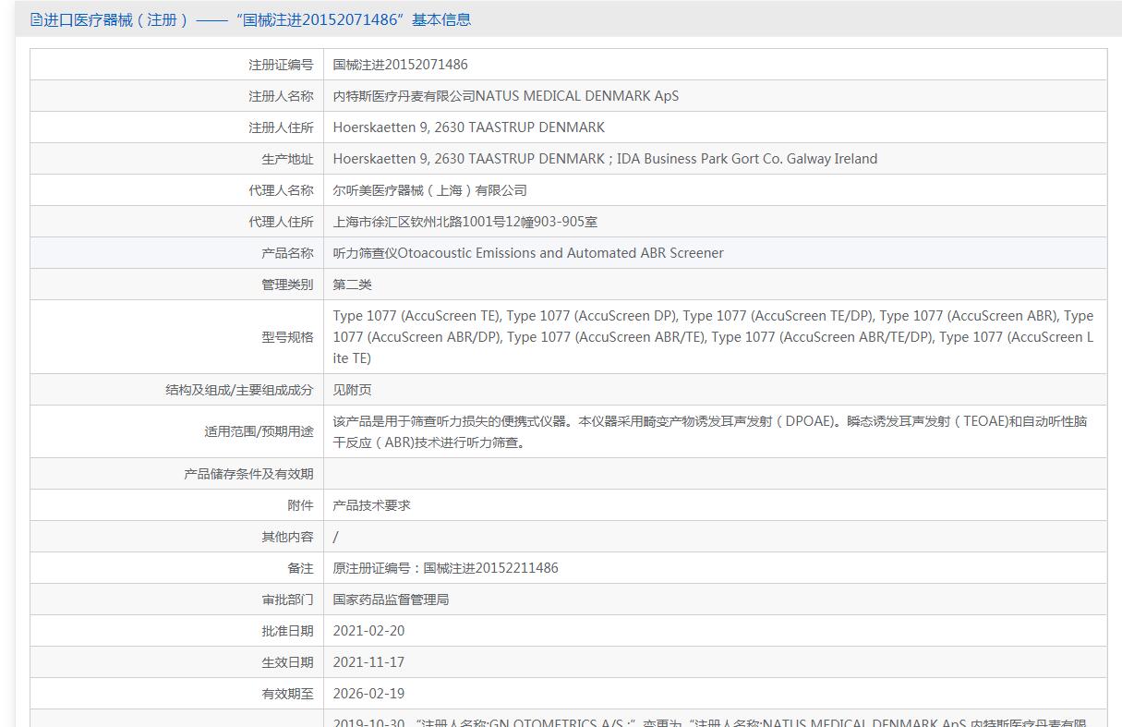Screen dimensions: 1122x727
Task: Click the 产品名称 label
Action: (287, 253)
